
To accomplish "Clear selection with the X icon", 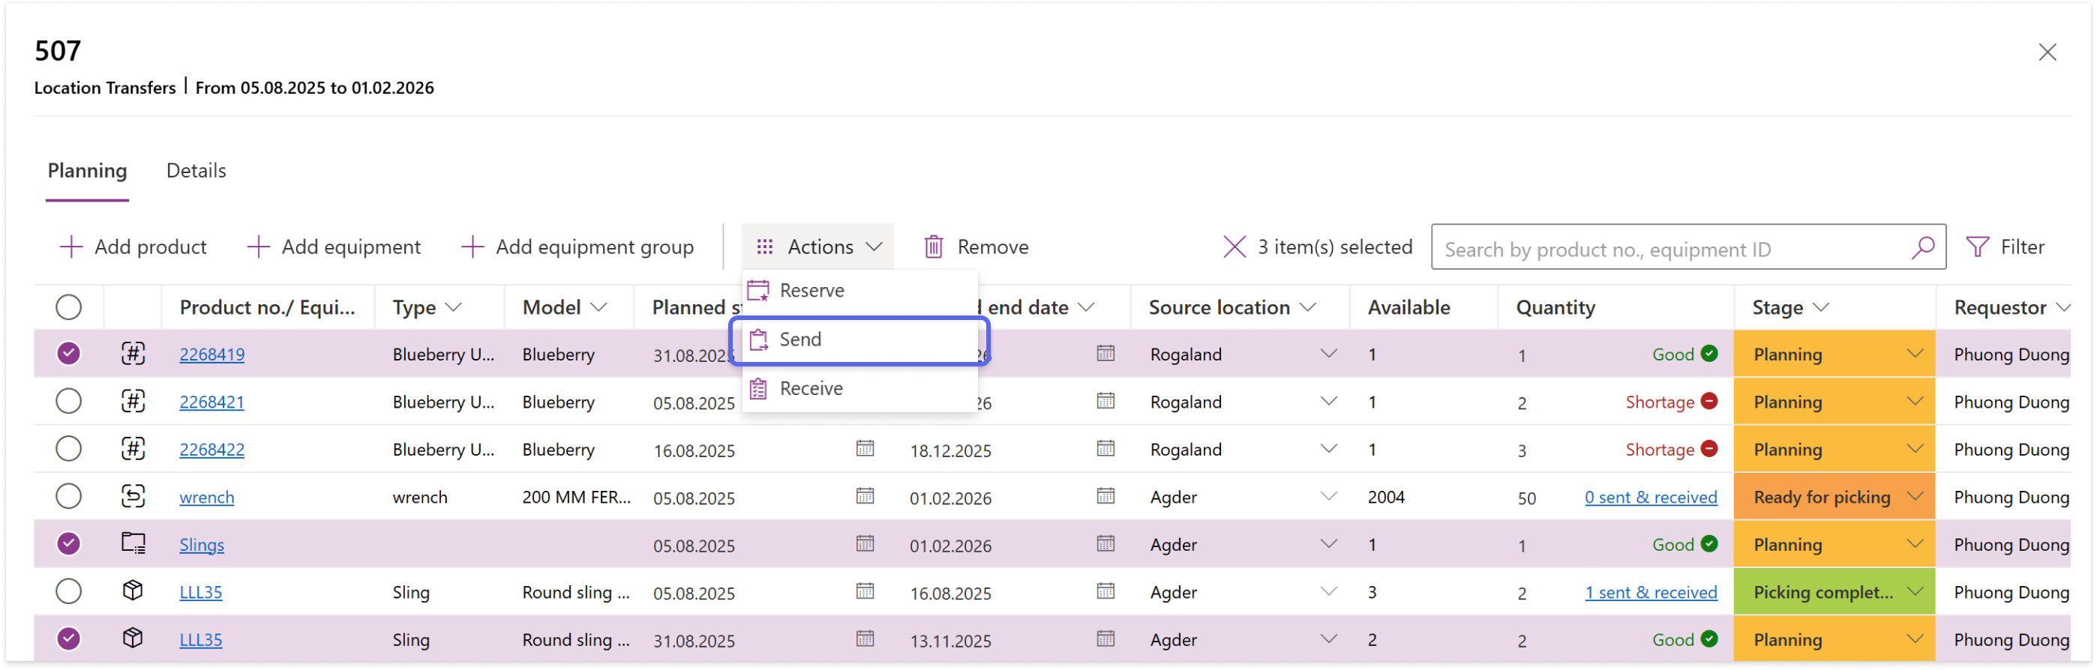I will tap(1233, 247).
